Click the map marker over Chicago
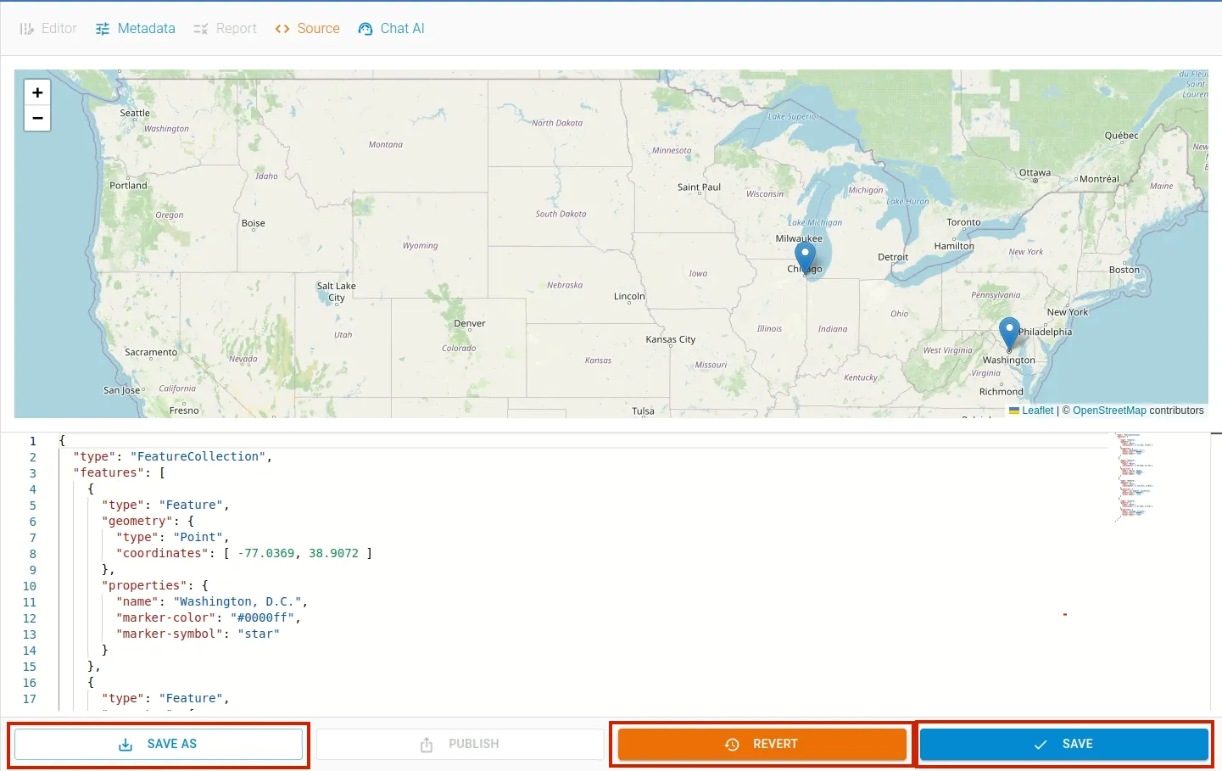Viewport: 1222px width, 771px height. [805, 257]
